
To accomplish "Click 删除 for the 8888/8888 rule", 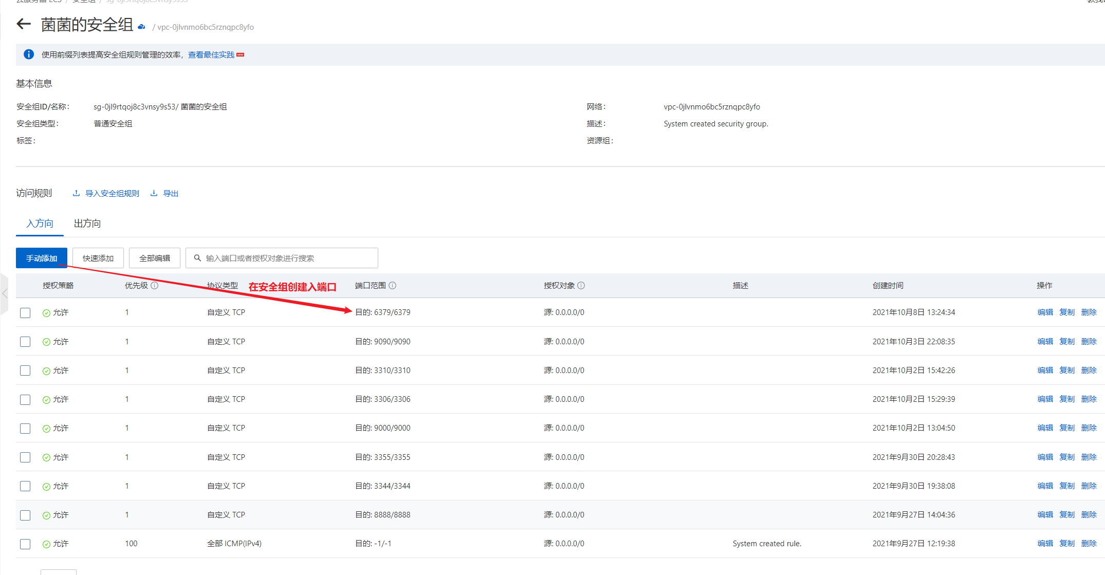I will click(1089, 514).
